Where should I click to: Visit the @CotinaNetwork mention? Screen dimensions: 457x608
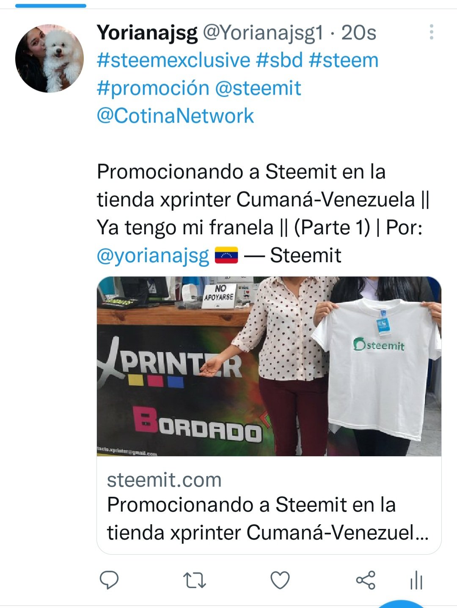175,116
